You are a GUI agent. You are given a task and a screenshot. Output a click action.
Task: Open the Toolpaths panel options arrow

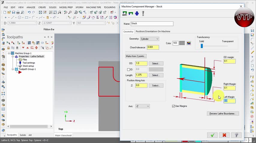point(45,37)
